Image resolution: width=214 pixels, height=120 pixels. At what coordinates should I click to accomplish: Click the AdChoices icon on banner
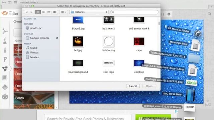tap(176, 111)
